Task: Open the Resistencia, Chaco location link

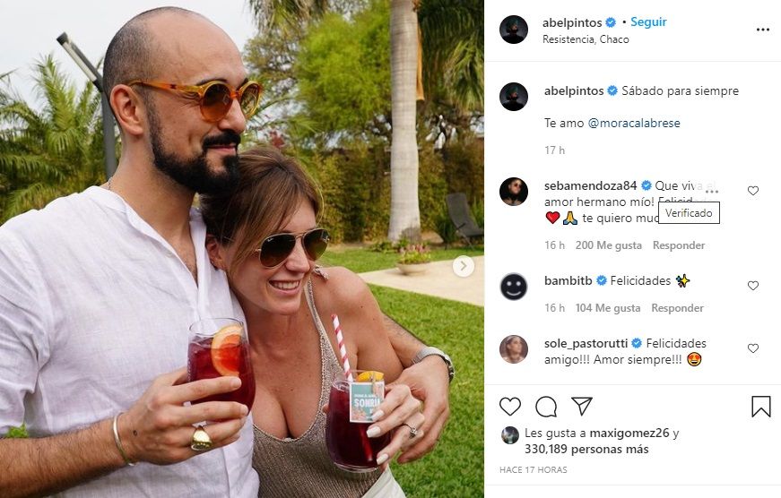Action: [586, 39]
